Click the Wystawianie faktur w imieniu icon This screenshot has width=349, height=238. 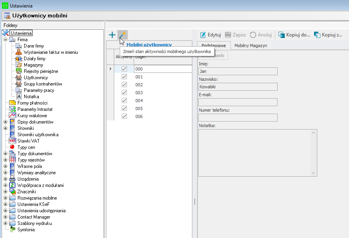[x=19, y=52]
